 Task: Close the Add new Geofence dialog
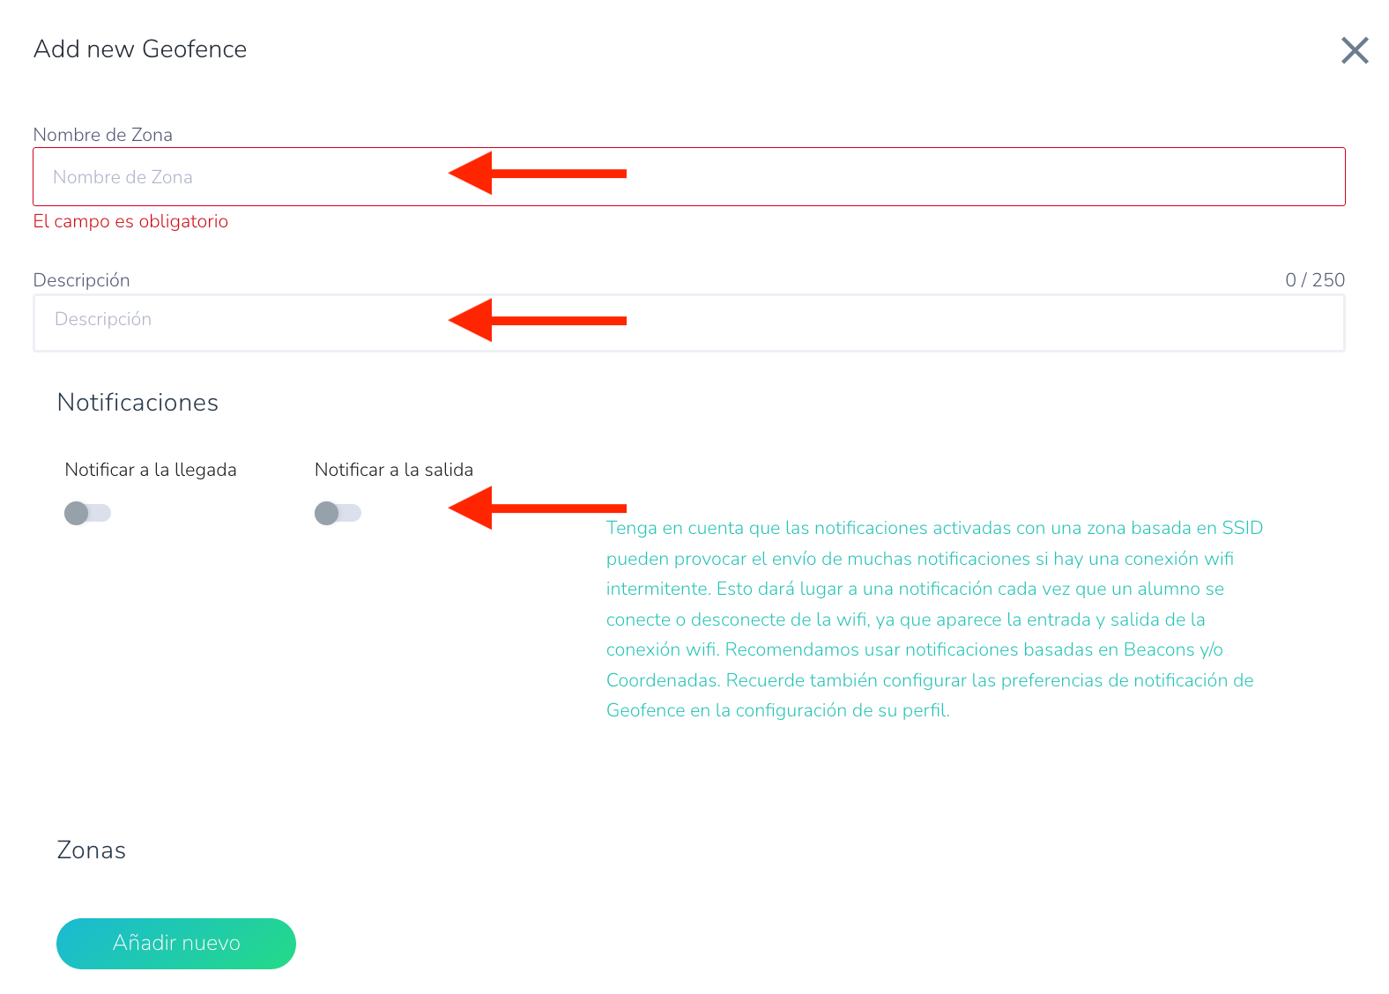pos(1355,50)
